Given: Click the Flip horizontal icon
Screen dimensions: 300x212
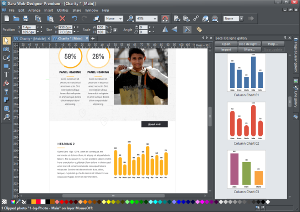Looking at the screenshot, I should coord(165,29).
